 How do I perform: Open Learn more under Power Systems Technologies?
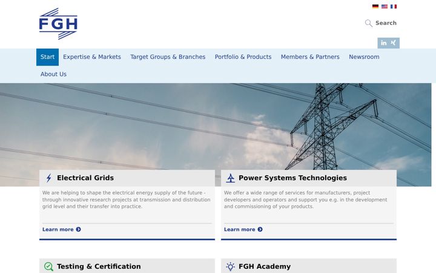239,229
